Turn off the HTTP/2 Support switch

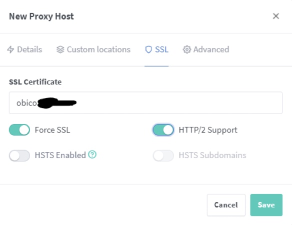click(x=163, y=130)
